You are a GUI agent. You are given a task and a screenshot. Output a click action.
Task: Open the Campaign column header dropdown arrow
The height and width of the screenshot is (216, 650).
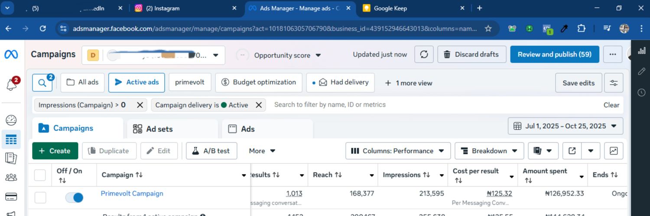click(x=244, y=175)
